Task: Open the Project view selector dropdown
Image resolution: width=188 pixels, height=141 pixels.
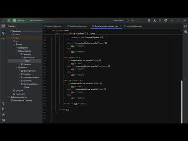Action: point(12,26)
